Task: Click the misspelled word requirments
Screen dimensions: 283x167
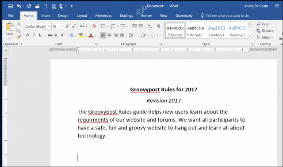Action: click(93, 120)
